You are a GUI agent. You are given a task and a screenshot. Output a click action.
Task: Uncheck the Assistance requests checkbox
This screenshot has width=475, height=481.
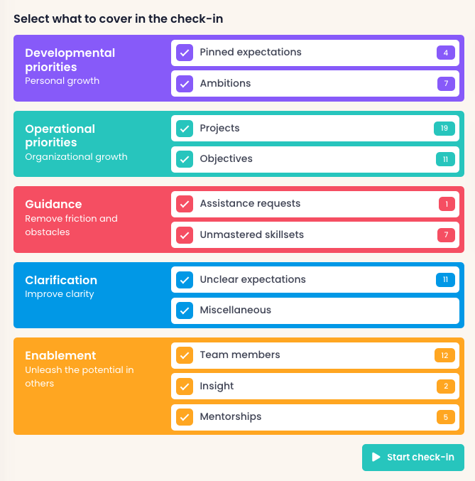point(185,204)
